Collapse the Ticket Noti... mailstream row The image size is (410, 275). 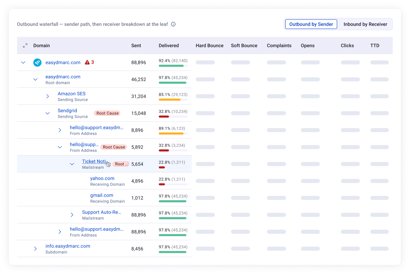72,164
